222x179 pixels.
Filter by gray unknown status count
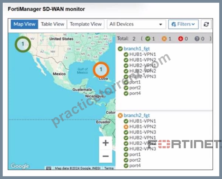pos(199,39)
